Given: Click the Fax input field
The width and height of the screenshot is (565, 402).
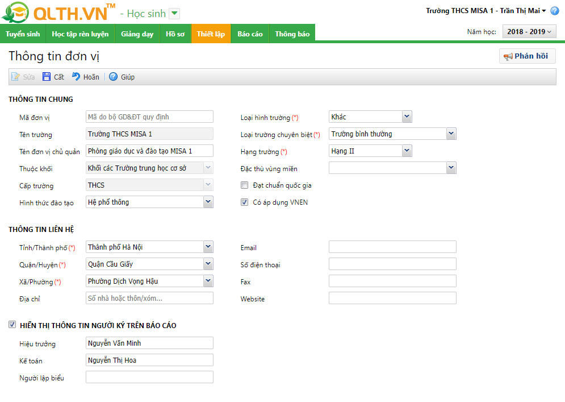Looking at the screenshot, I should point(392,281).
